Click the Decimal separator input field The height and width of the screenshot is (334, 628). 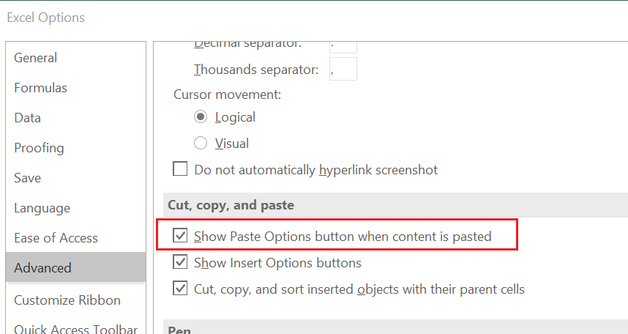click(x=343, y=47)
